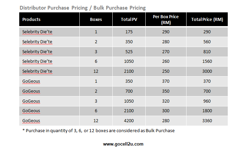247x150 pixels.
Task: Select the 320 per box price cell
Action: pyautogui.click(x=166, y=101)
